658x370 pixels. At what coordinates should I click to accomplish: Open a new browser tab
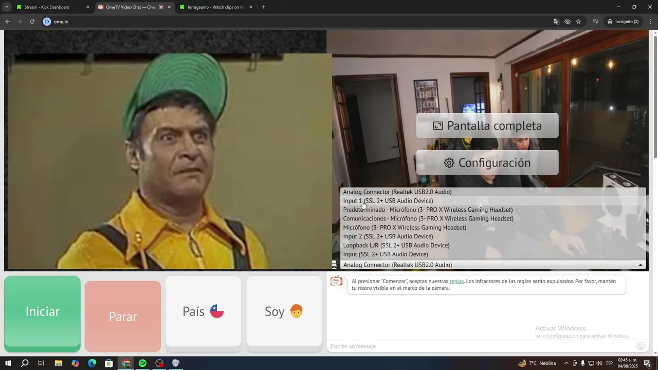[x=263, y=7]
